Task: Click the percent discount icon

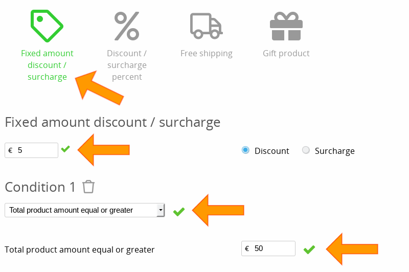Action: (127, 26)
